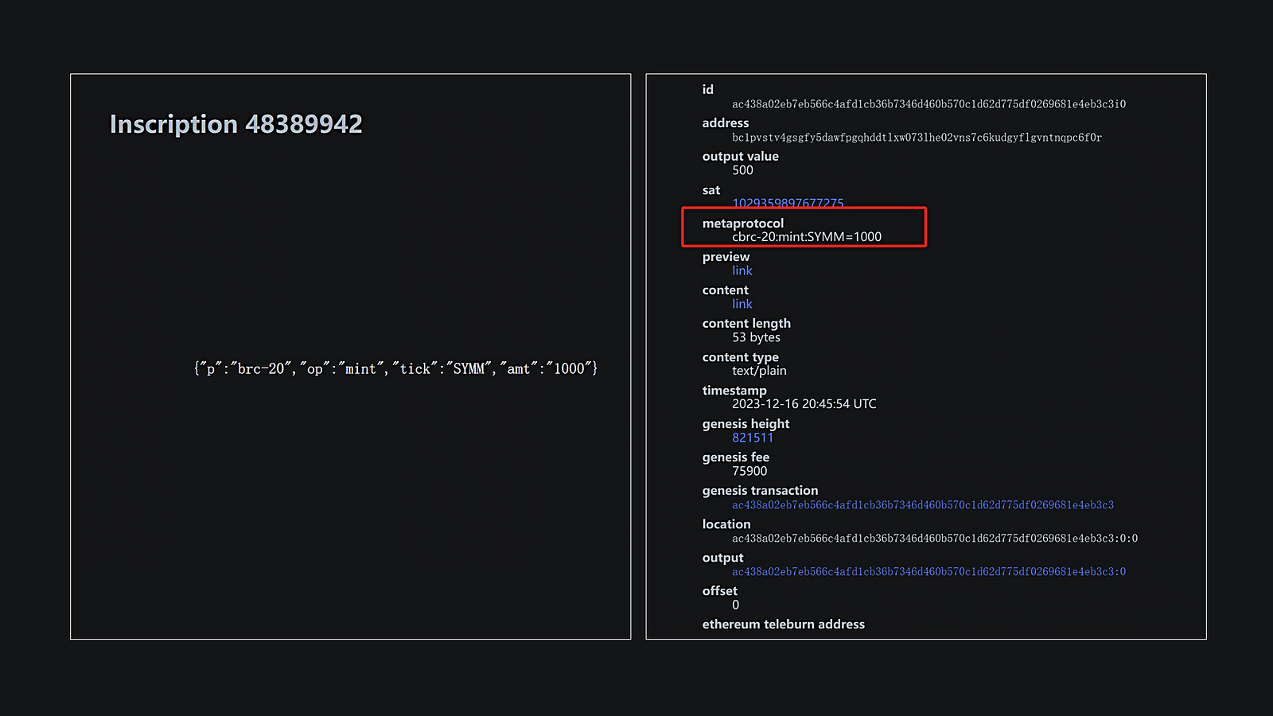Click the ethereum teleburn address label

(783, 625)
